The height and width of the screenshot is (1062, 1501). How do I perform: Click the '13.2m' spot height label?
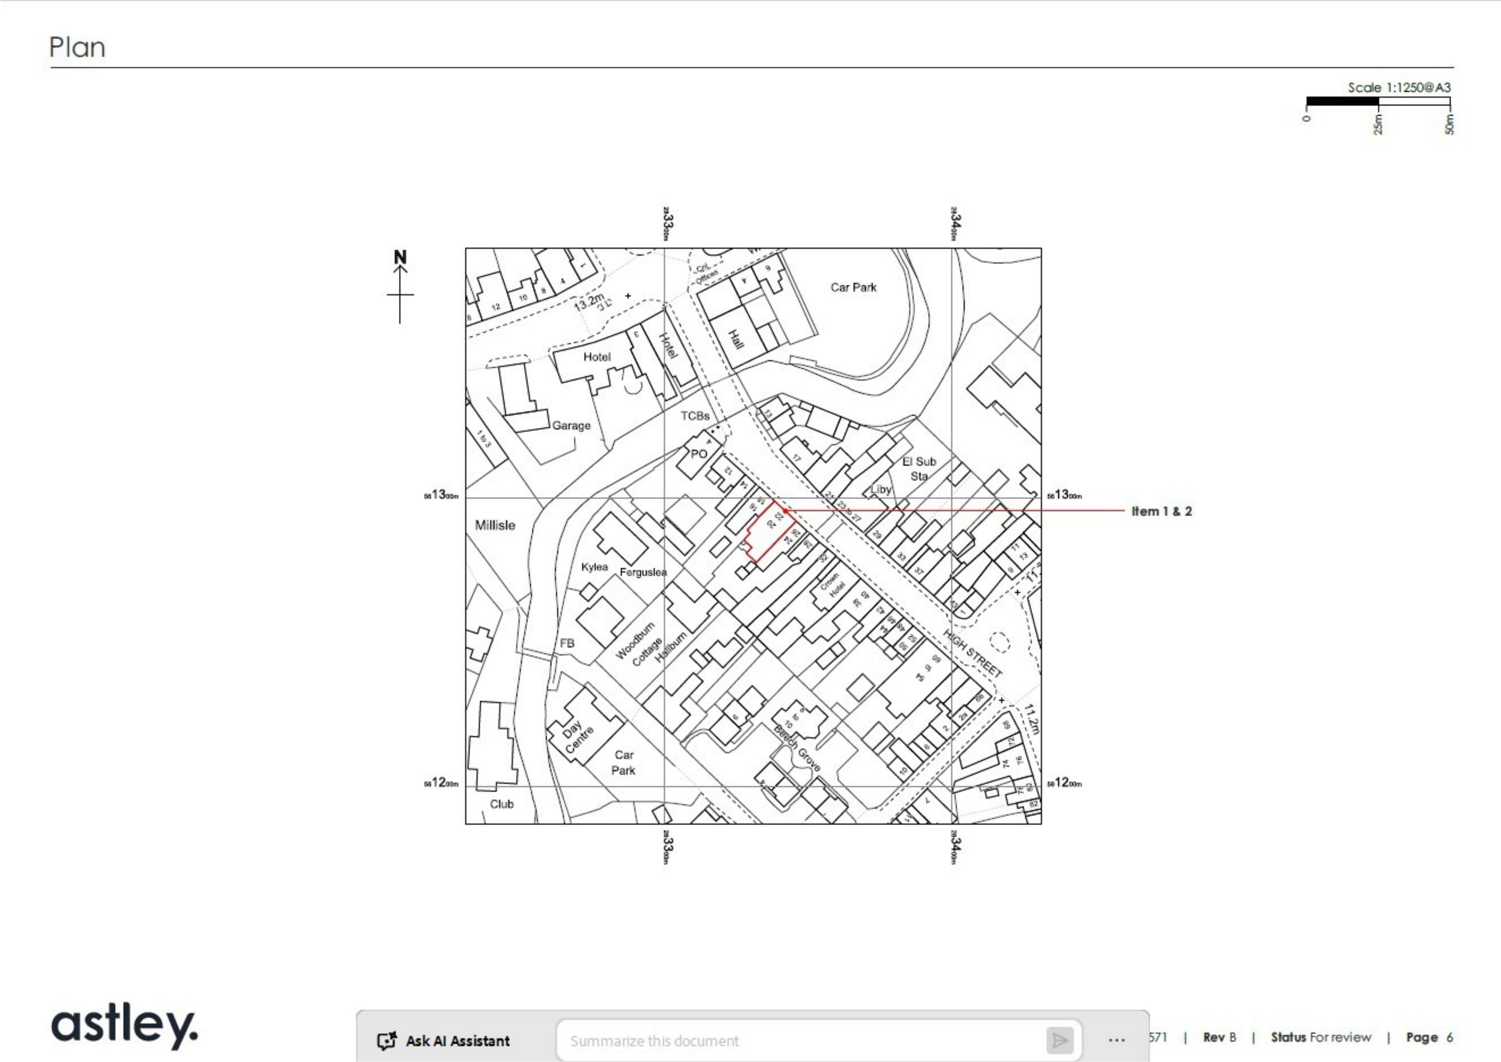(x=589, y=302)
